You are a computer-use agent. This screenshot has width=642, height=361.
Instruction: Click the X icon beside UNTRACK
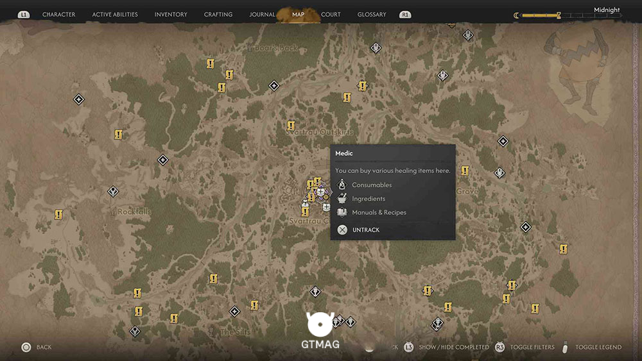coord(342,230)
